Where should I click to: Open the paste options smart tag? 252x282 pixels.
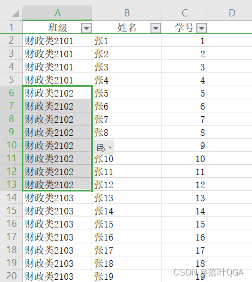coord(104,147)
